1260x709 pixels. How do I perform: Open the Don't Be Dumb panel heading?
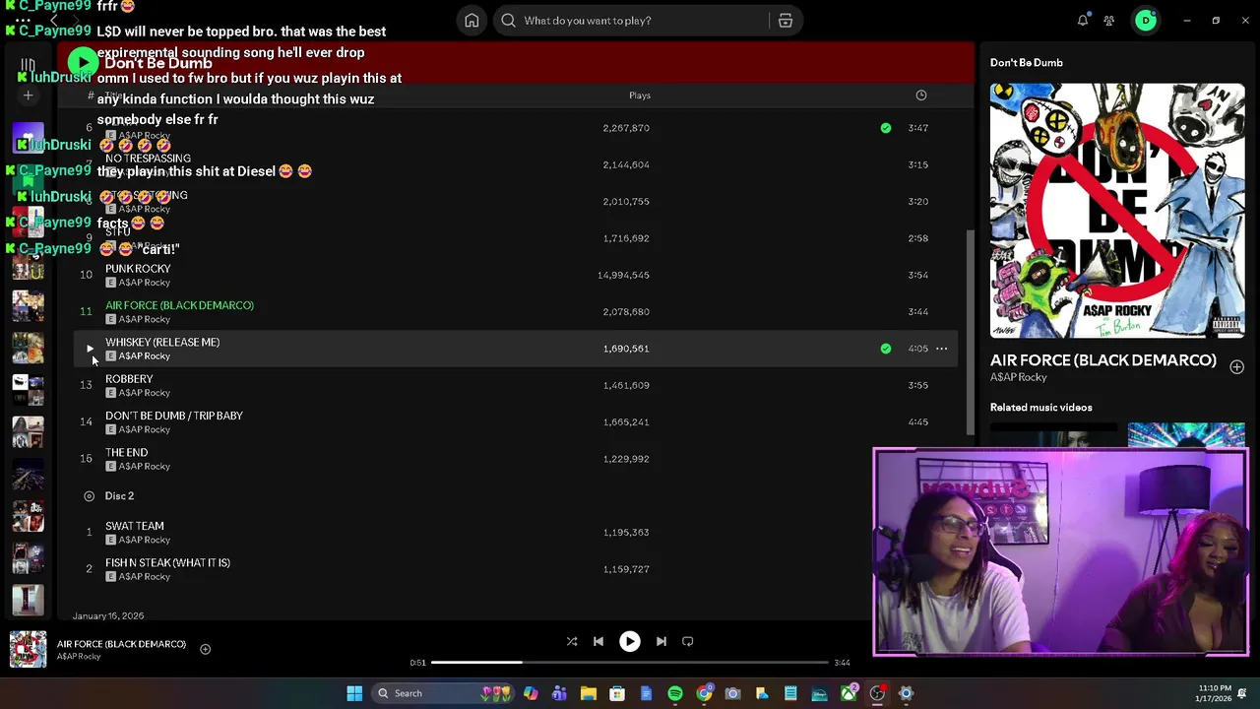[x=1026, y=63]
